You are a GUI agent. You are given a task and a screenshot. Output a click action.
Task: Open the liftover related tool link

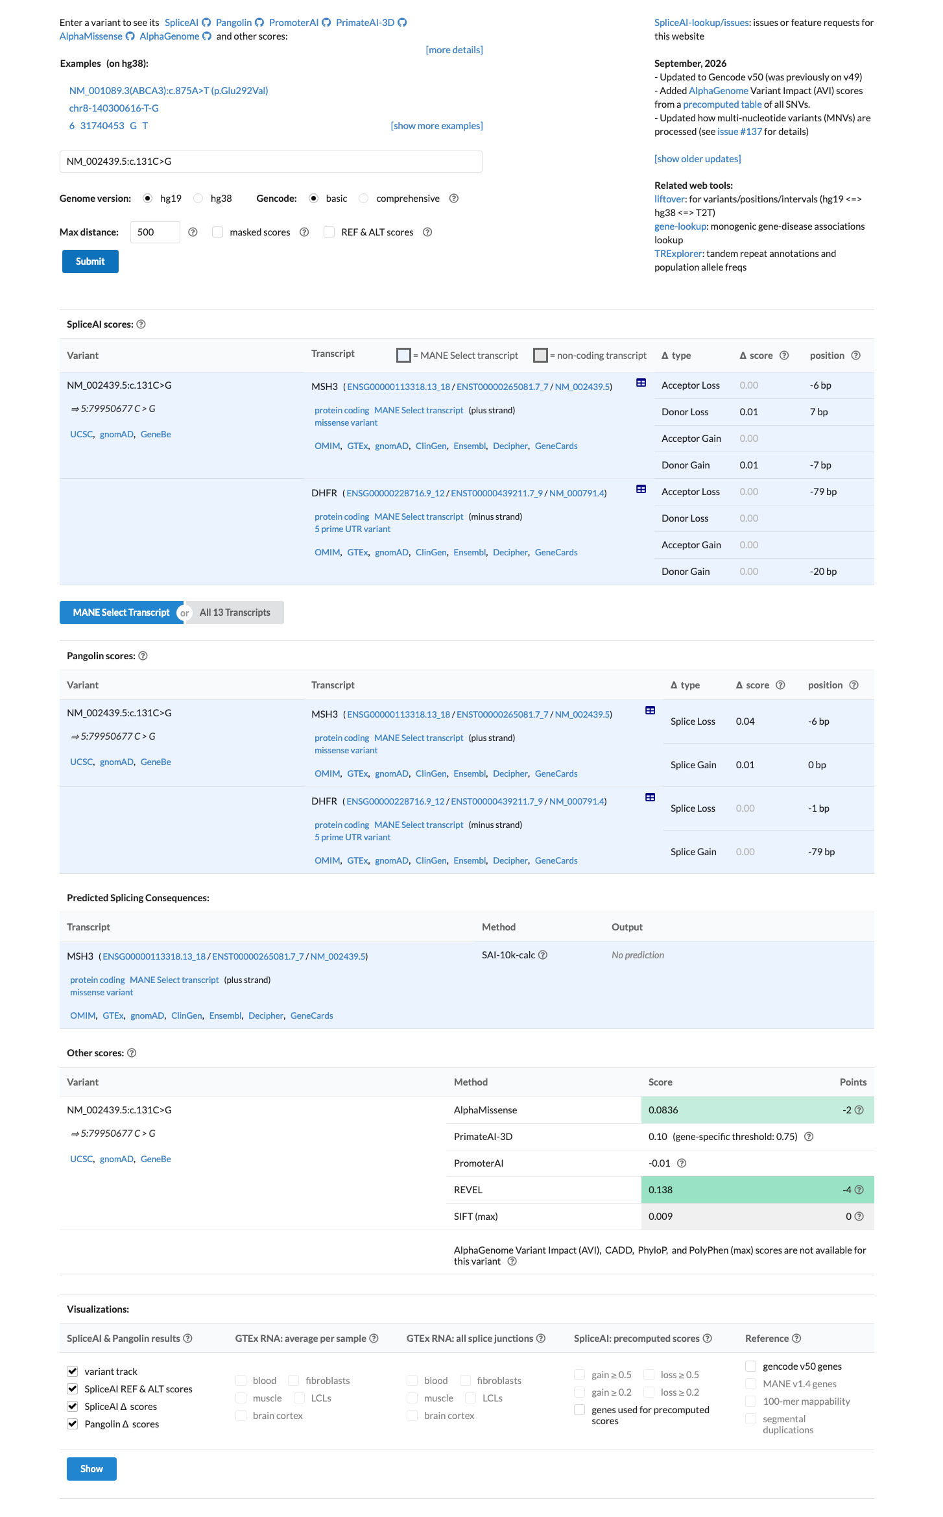click(x=669, y=199)
